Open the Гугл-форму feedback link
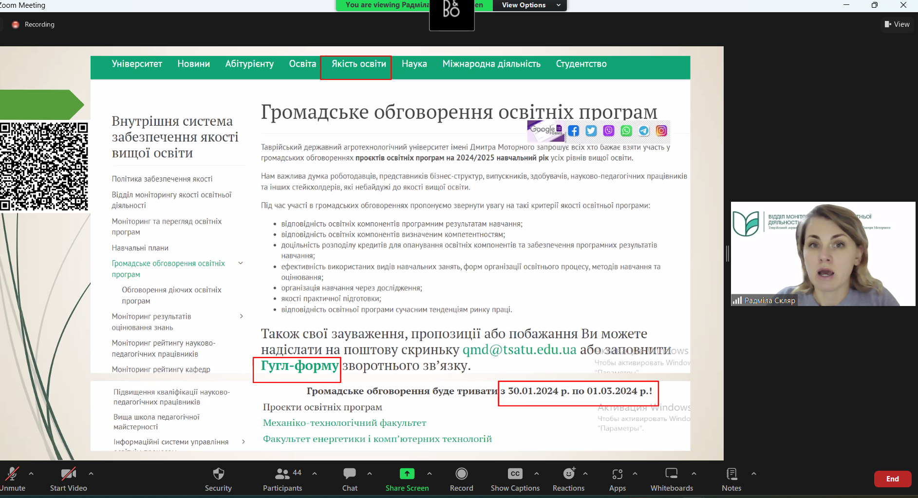Screen dimensions: 918x498 (300, 365)
